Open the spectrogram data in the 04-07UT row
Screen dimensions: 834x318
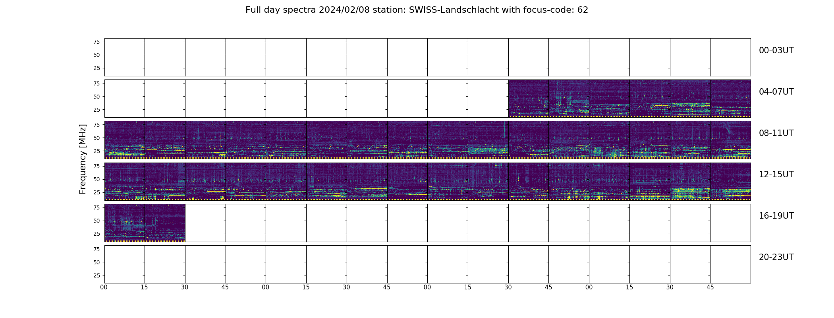click(x=629, y=99)
